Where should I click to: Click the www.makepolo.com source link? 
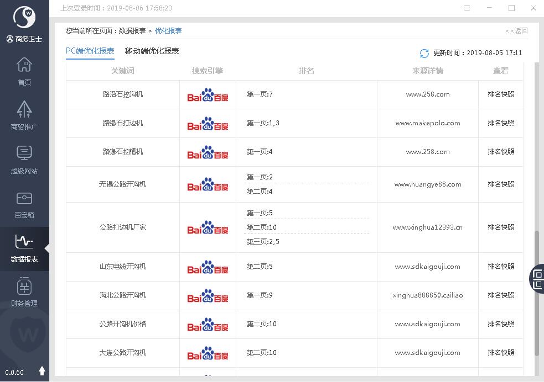click(428, 123)
